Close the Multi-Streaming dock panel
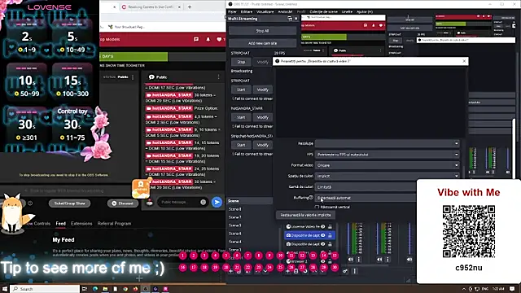This screenshot has width=521, height=293. click(x=296, y=19)
